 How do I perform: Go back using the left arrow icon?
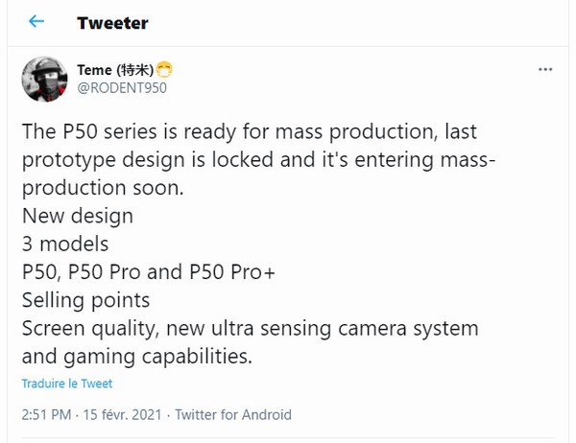[36, 22]
